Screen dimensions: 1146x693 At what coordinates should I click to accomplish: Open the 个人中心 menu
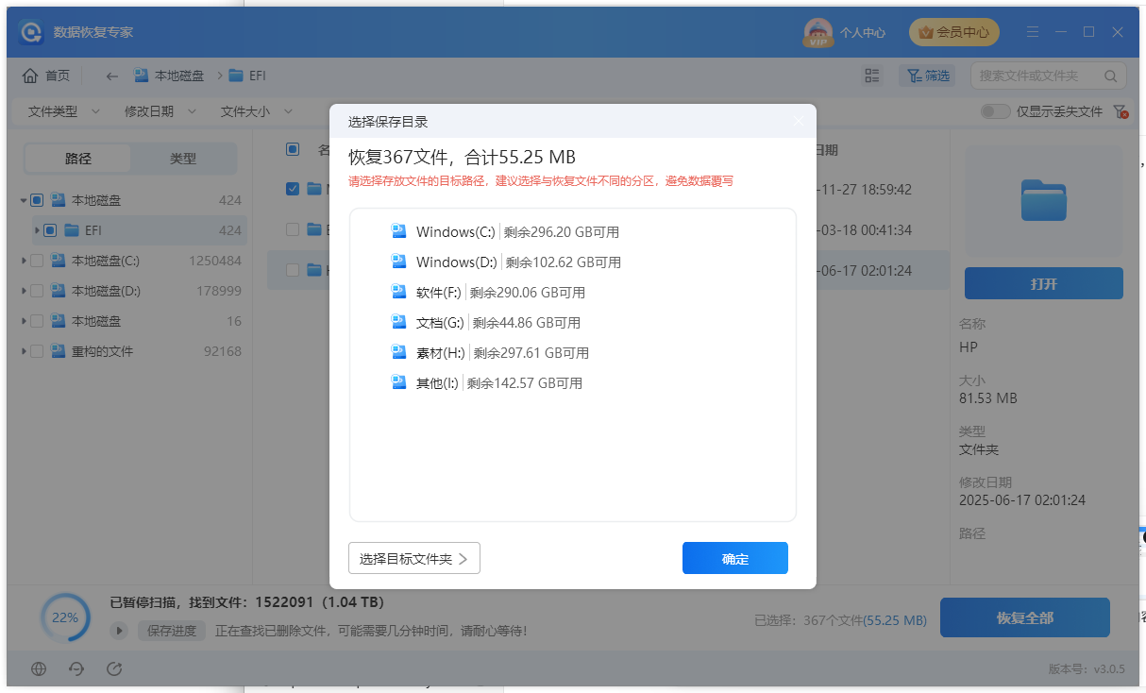click(862, 33)
